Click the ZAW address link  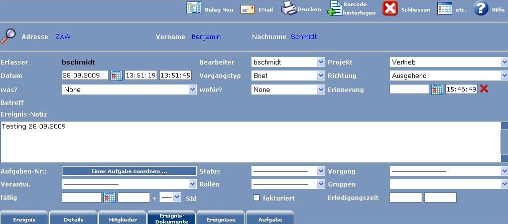click(63, 37)
